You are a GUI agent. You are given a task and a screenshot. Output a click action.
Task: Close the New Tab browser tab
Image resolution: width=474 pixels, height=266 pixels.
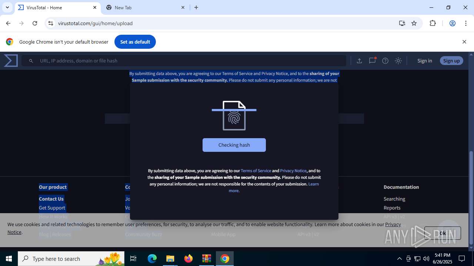(183, 7)
